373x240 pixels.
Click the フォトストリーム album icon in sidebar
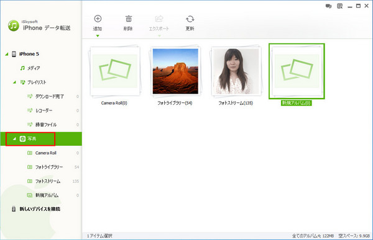pos(30,181)
